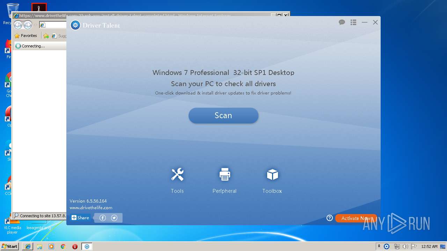Click the Suggested Sites favorites item
This screenshot has height=251, width=447.
click(59, 36)
